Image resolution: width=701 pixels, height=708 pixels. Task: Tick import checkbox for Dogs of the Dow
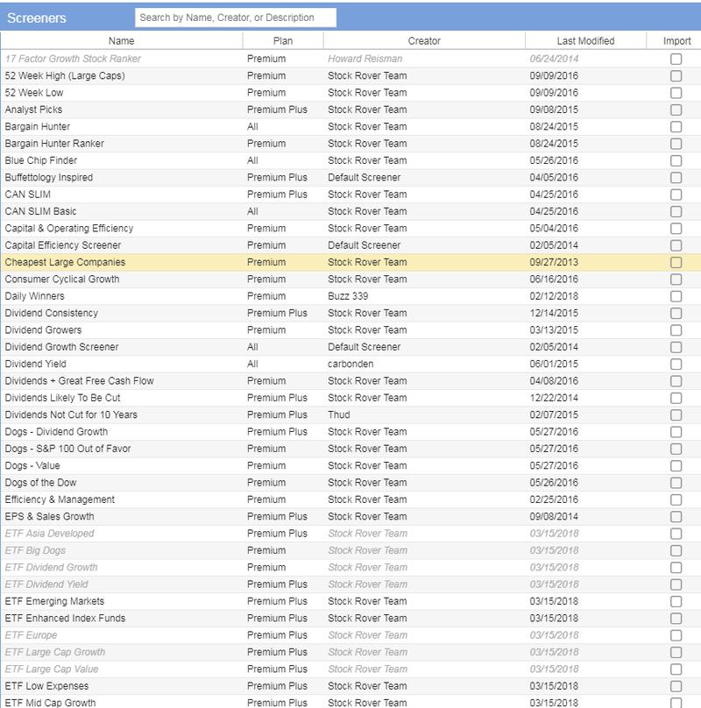[x=676, y=483]
